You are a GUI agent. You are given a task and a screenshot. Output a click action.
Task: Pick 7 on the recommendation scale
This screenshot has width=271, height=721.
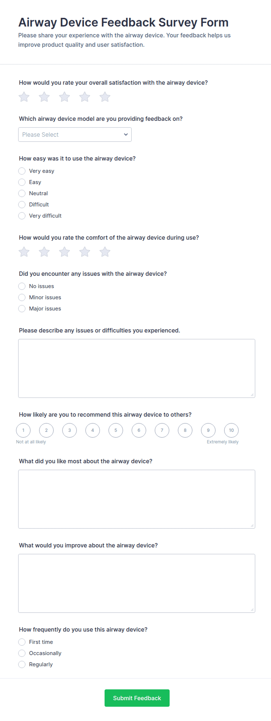click(x=162, y=430)
